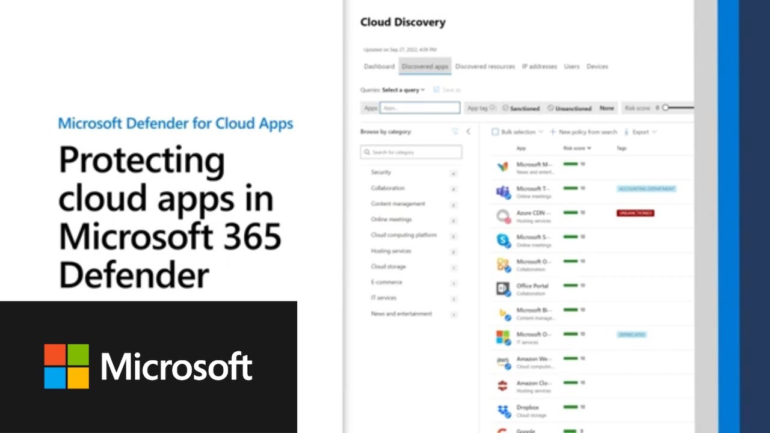
Task: Click the Azure CDN app icon
Action: click(502, 216)
